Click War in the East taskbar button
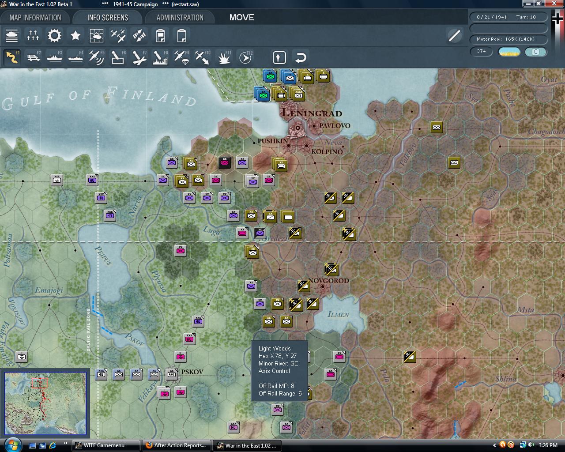The height and width of the screenshot is (452, 565). click(247, 445)
